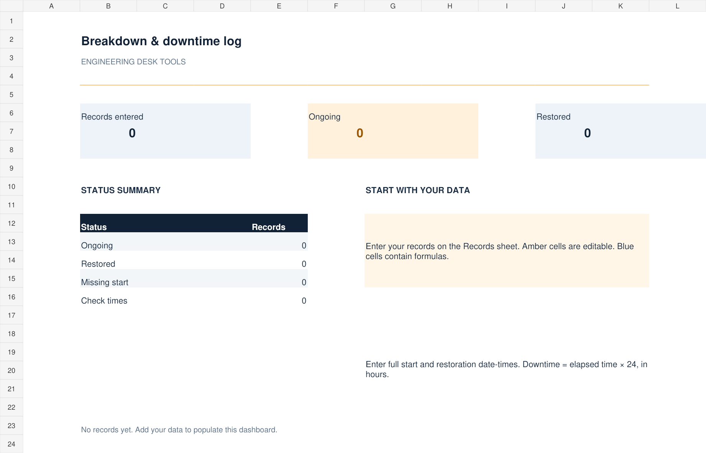Click the record count beside table row Restored
Viewport: 706px width, 453px height.
304,264
